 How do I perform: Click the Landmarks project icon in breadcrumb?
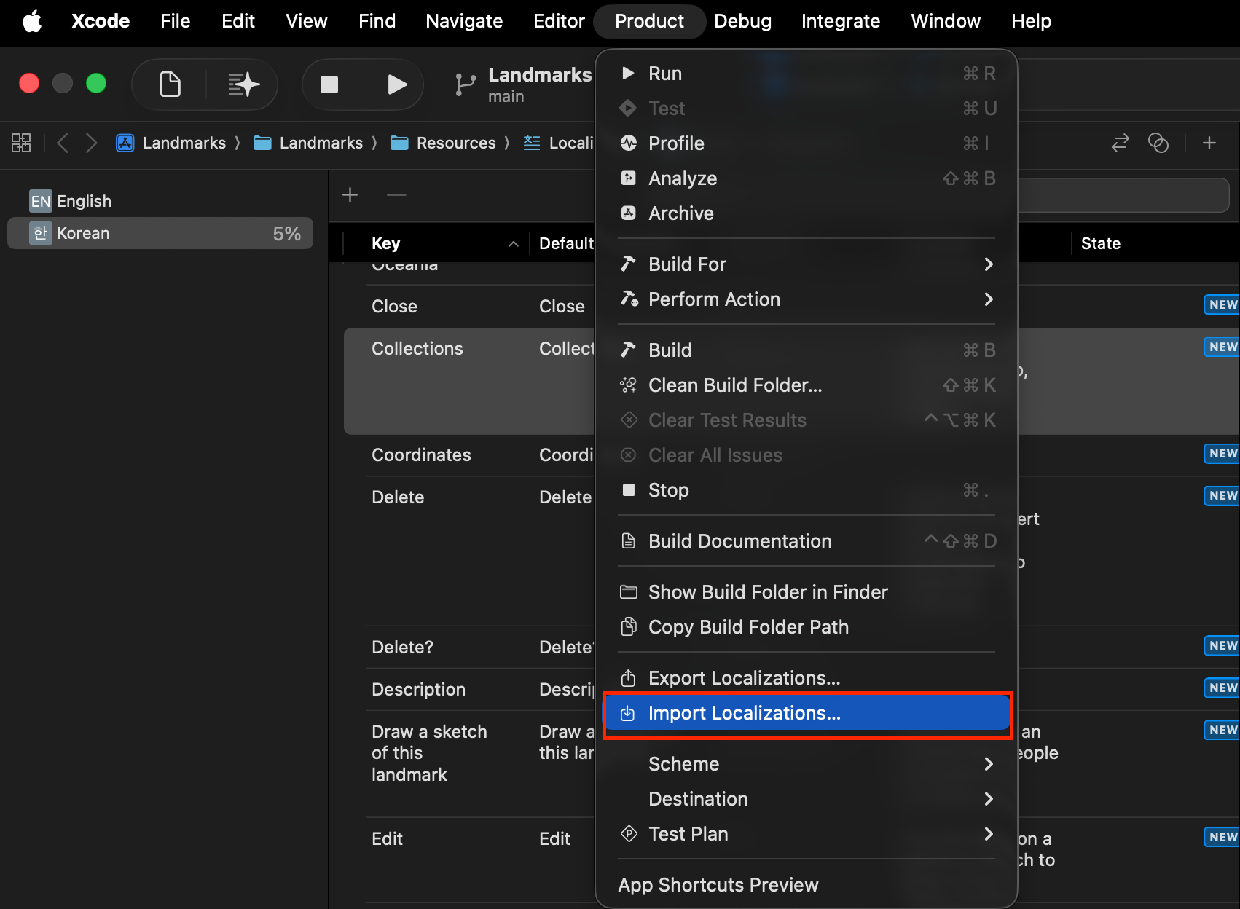125,143
